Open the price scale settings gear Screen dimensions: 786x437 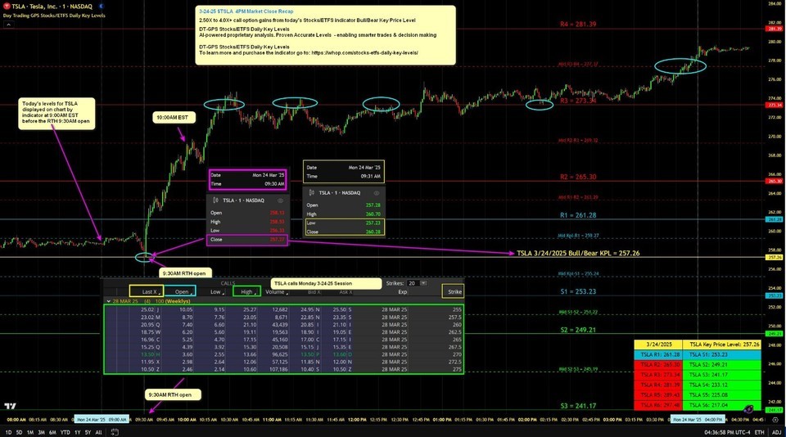tap(776, 420)
